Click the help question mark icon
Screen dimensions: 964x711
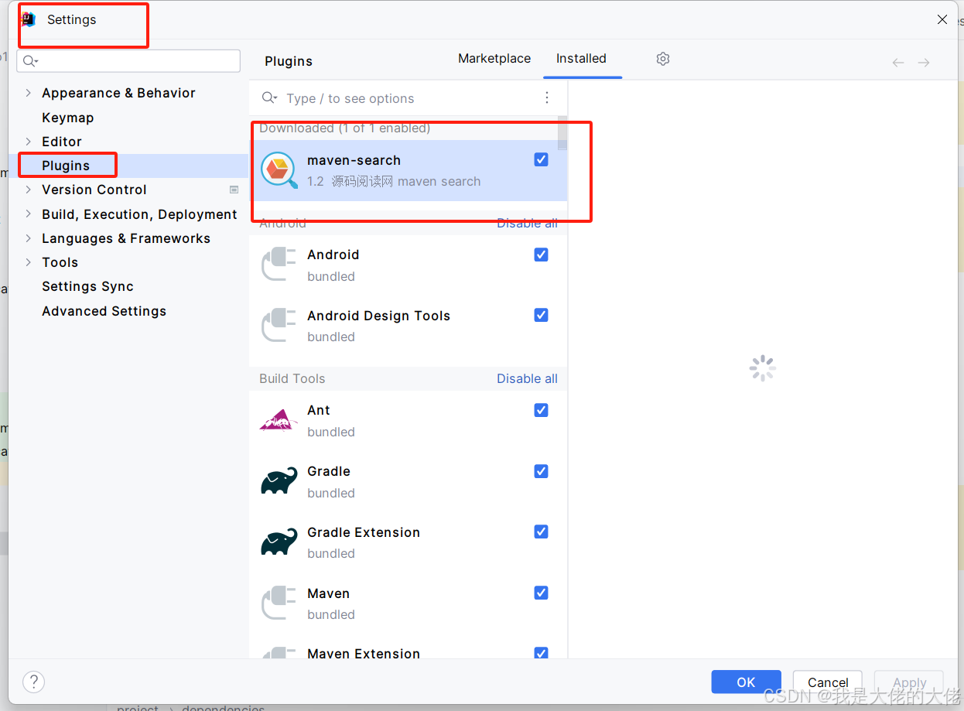point(33,682)
